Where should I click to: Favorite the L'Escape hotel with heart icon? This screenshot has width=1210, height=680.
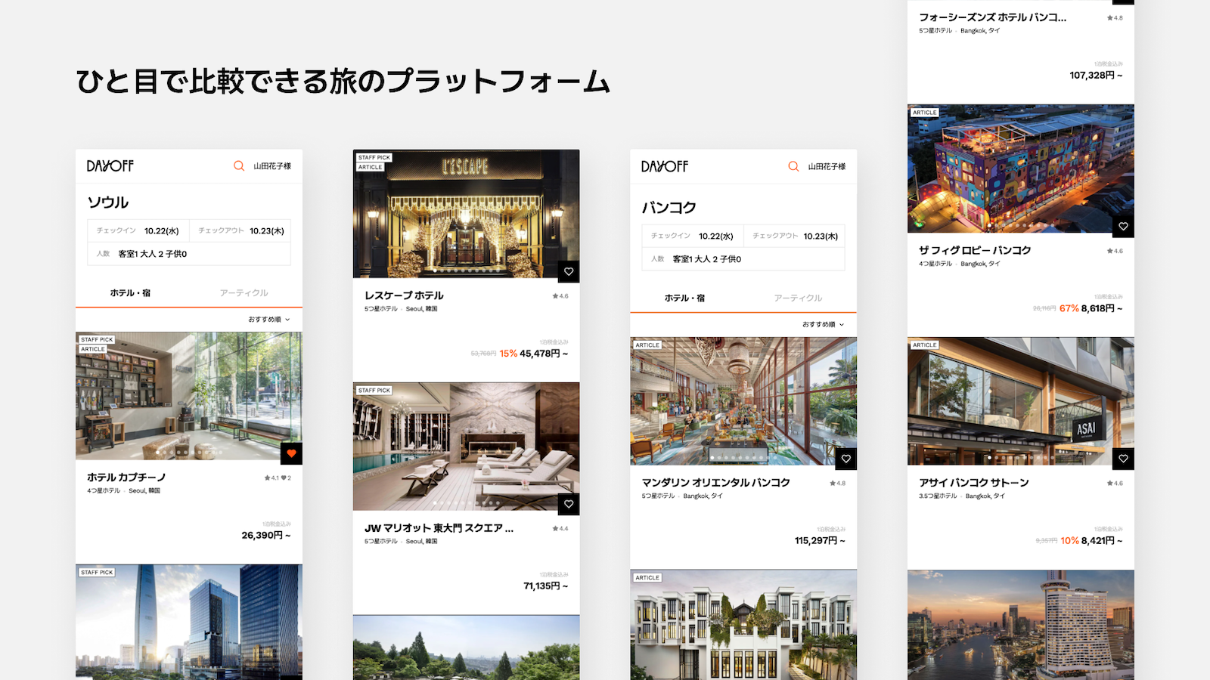click(569, 272)
